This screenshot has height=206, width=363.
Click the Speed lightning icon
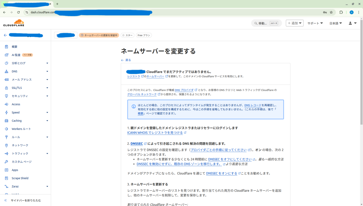pos(6,113)
